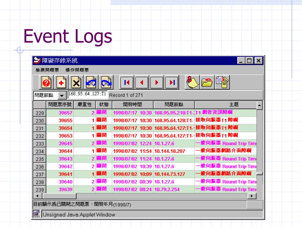Click time cell 1998/07/02 10:09
The image size is (302, 227).
[132, 174]
